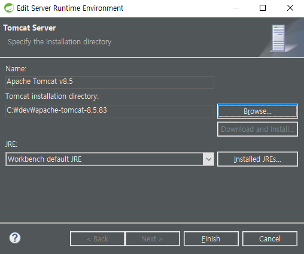Click 'Specify the installation directory' text
304x254 pixels.
pos(60,42)
